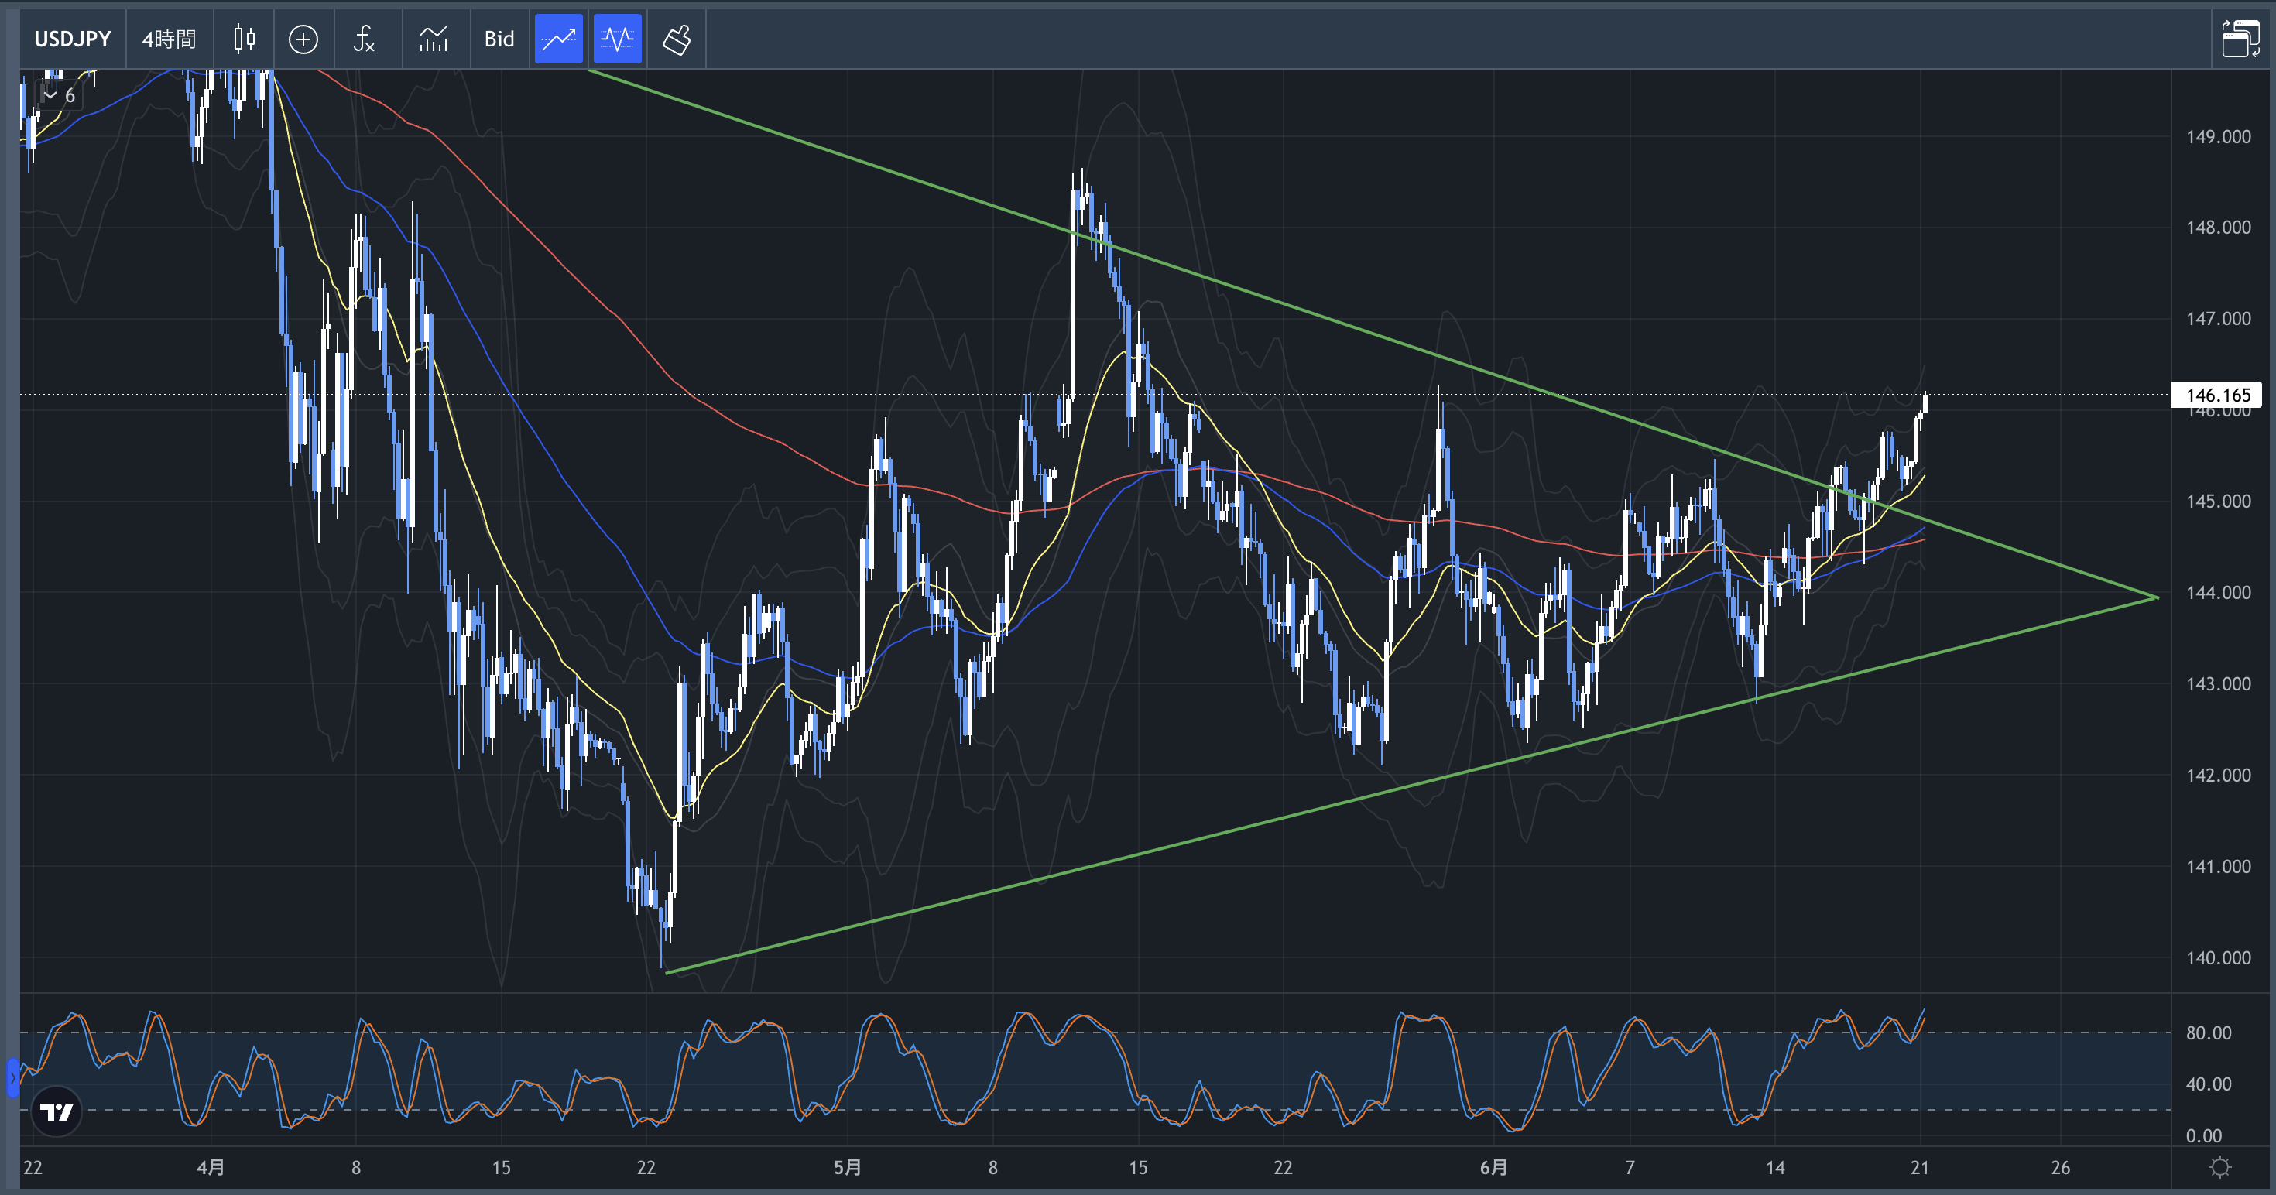Click the 6月 date axis label

pos(1493,1168)
